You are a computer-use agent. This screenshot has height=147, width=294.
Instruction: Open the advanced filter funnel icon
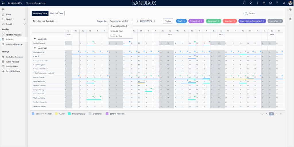264,3
